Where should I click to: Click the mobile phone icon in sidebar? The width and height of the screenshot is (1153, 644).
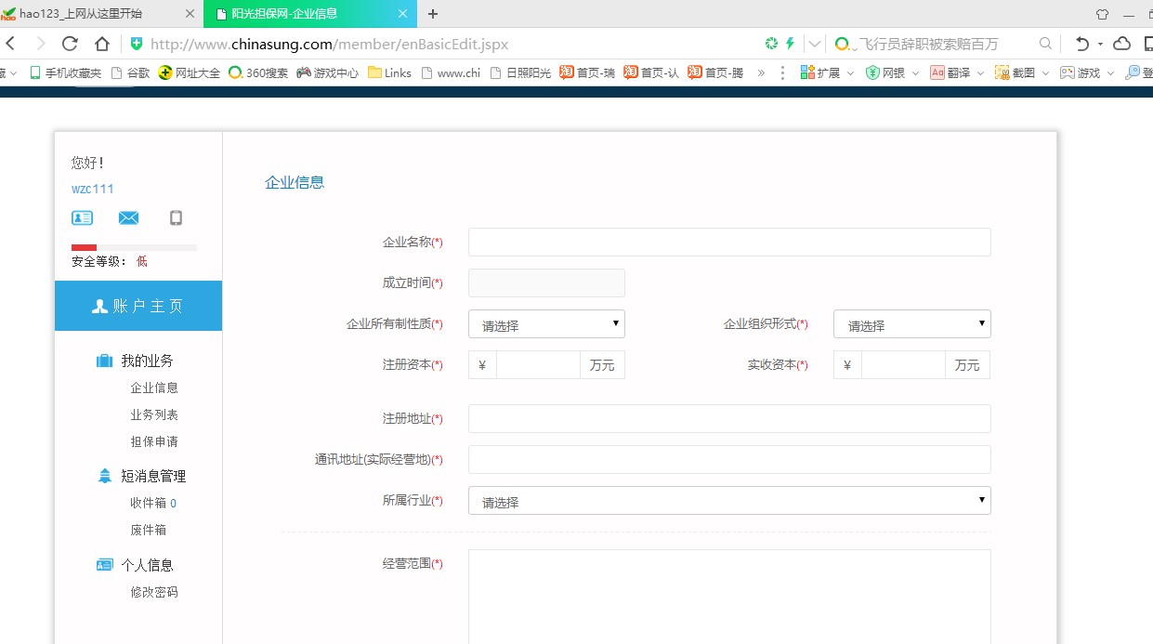[x=176, y=218]
